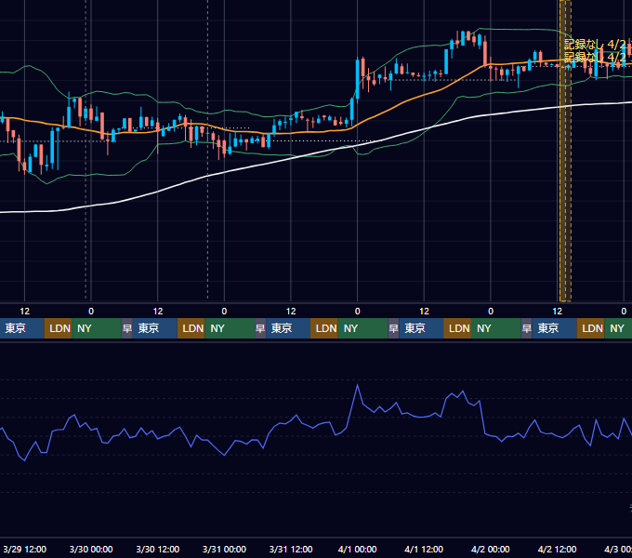Click the 早 early-session block on 3/30

click(127, 328)
